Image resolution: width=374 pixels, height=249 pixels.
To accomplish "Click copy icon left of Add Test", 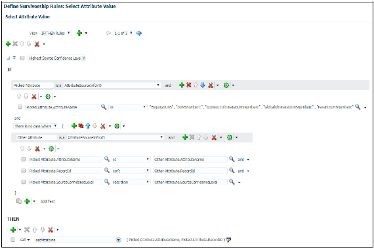I will (x=19, y=201).
